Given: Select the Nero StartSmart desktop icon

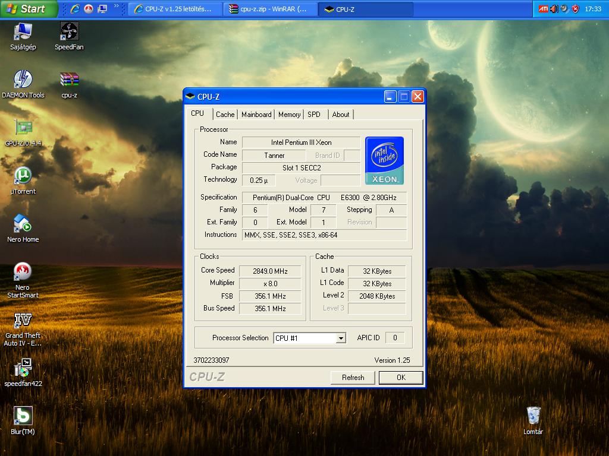Looking at the screenshot, I should tap(23, 280).
